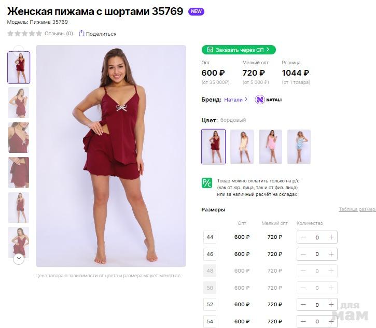Click the Заказать через СП button
The height and width of the screenshot is (328, 376).
pyautogui.click(x=239, y=50)
